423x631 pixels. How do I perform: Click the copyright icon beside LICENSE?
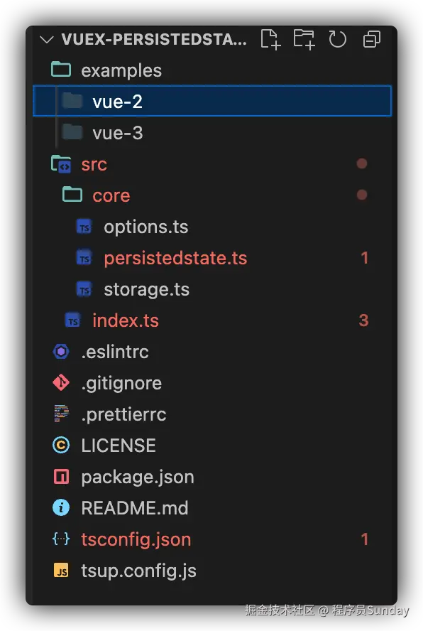click(61, 446)
